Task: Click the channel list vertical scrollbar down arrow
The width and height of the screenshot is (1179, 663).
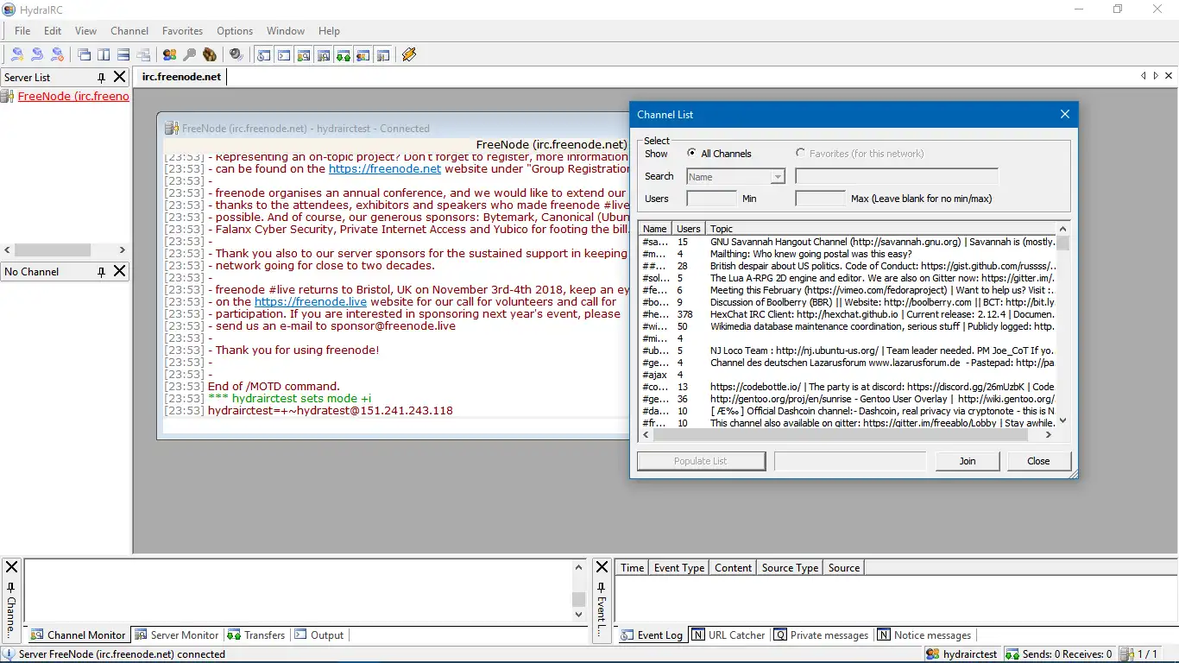Action: click(1063, 420)
